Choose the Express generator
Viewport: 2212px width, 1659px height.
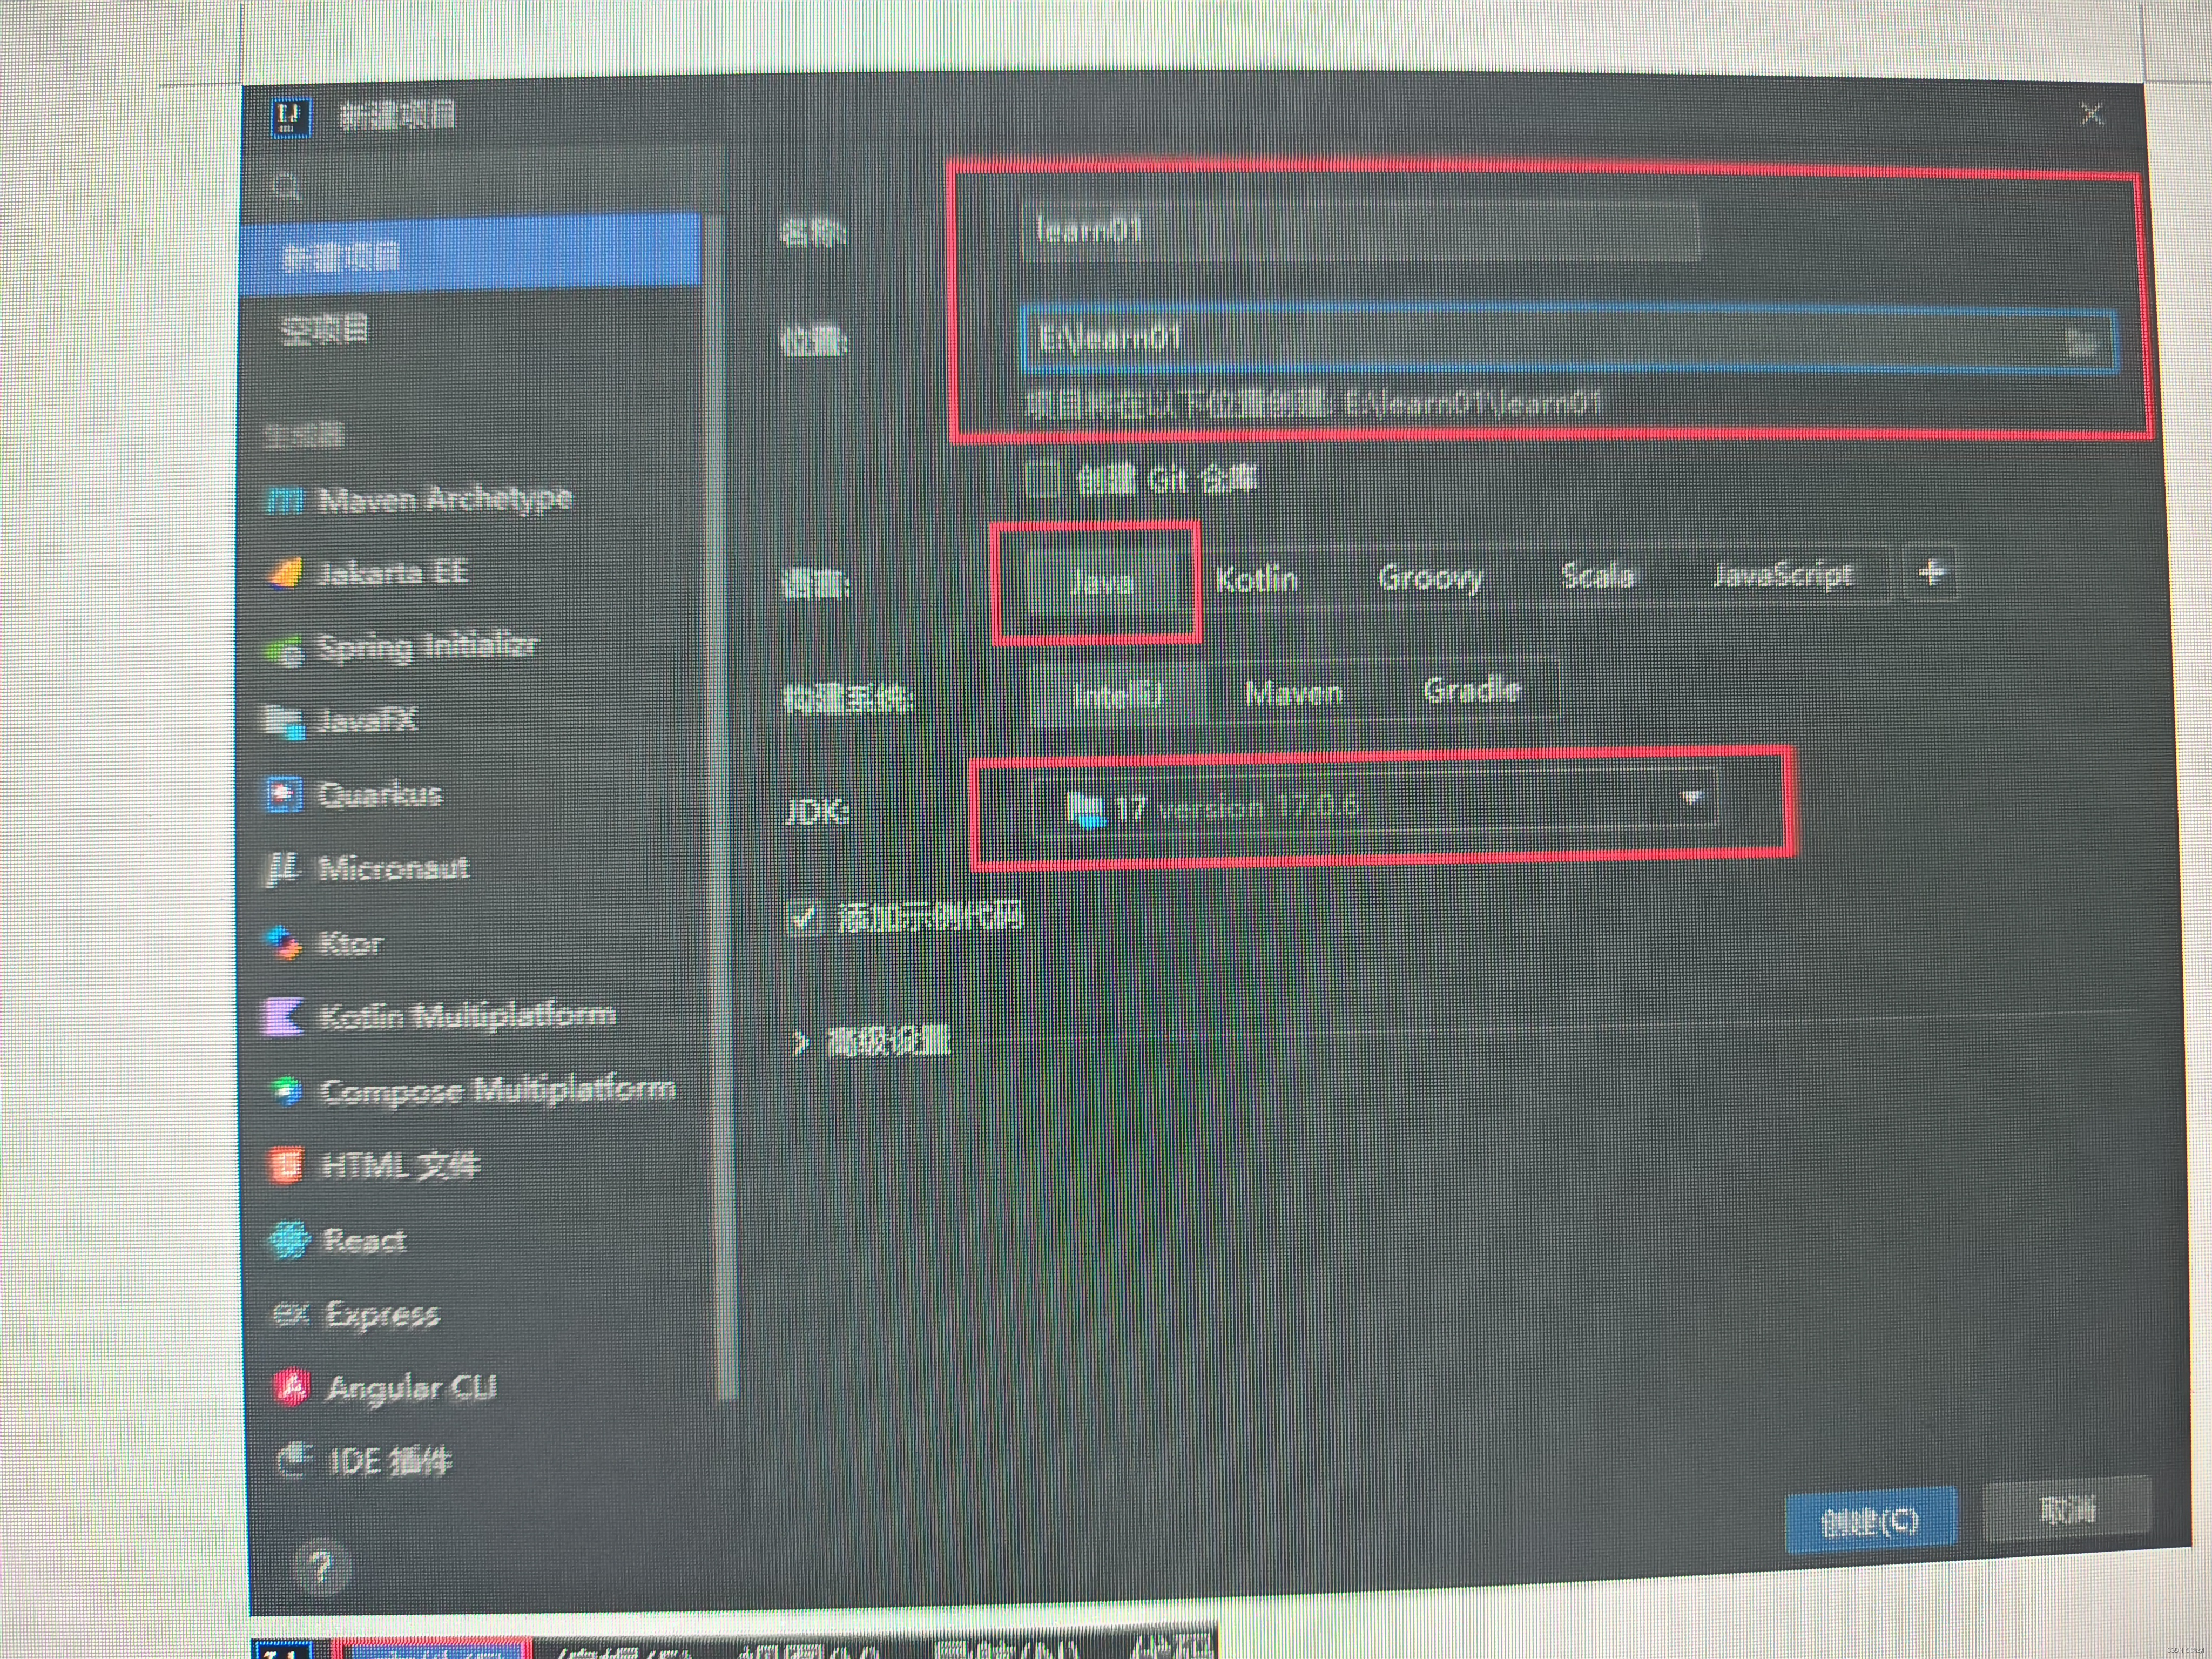click(x=356, y=1315)
